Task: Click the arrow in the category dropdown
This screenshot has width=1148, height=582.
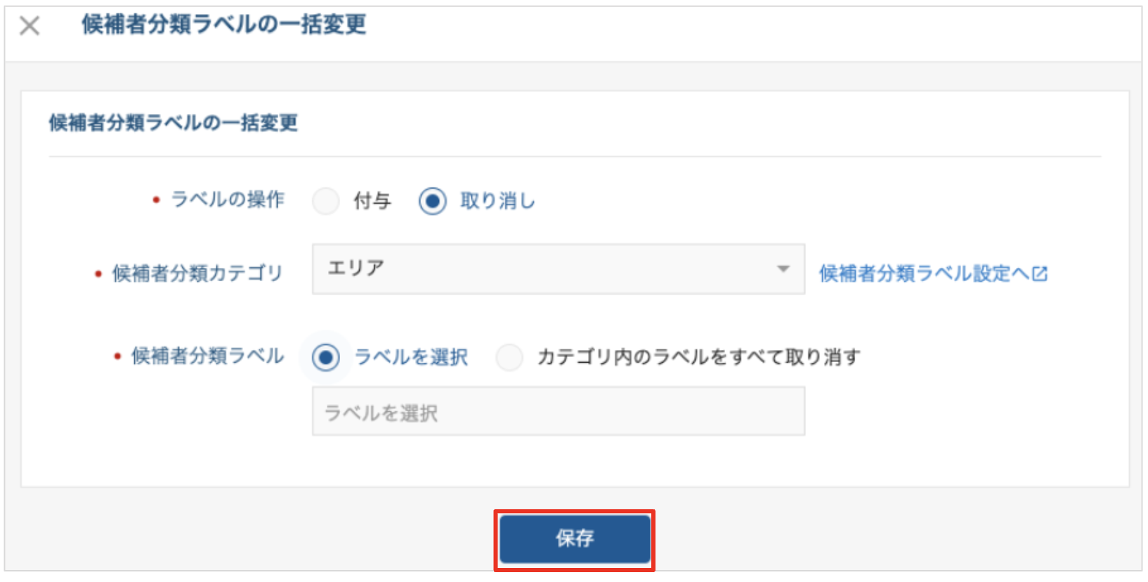Action: pyautogui.click(x=783, y=269)
